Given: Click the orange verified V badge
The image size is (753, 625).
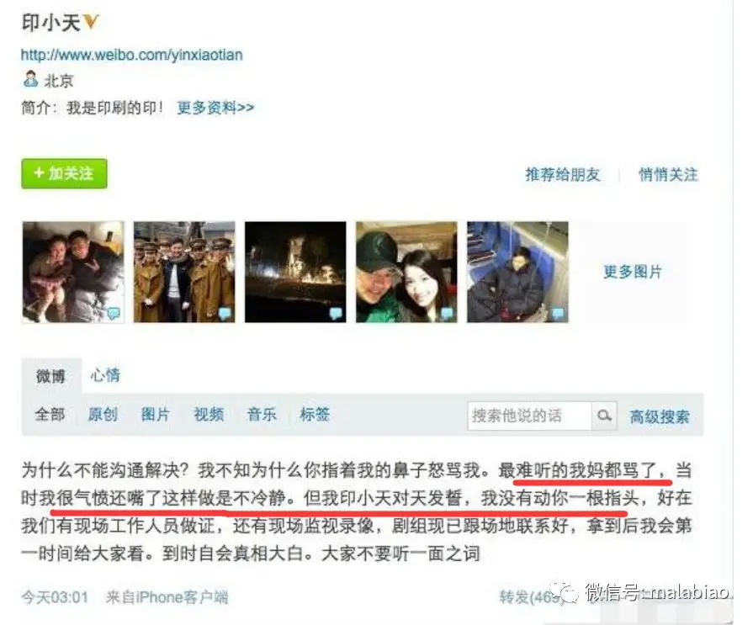Looking at the screenshot, I should coord(91,22).
